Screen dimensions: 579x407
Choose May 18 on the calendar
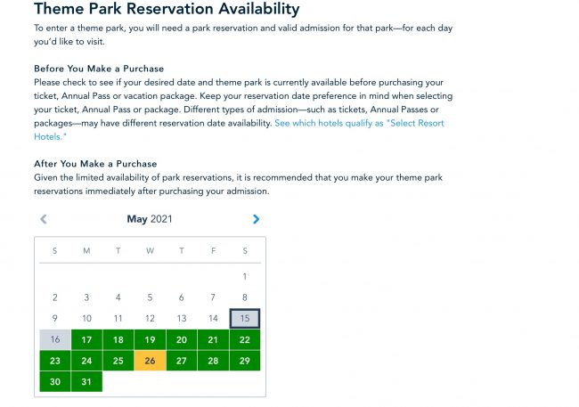click(x=118, y=339)
